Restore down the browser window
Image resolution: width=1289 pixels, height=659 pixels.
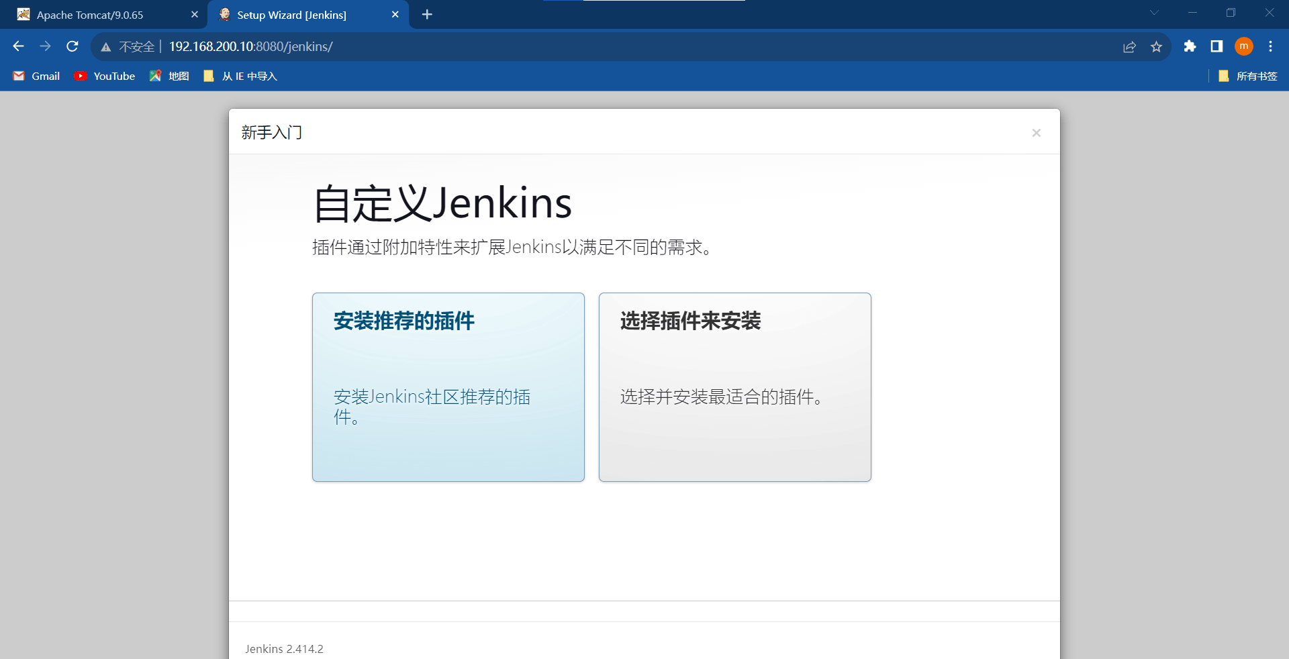[1231, 13]
